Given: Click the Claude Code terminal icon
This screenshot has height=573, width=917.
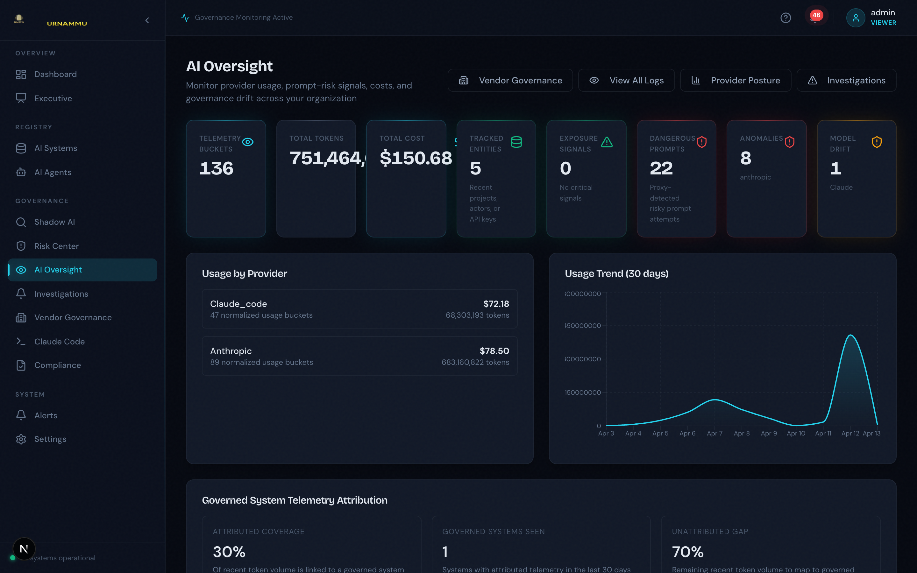Looking at the screenshot, I should [x=21, y=341].
